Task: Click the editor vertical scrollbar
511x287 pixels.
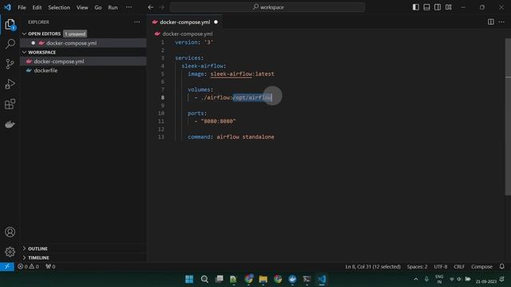Action: click(508, 117)
